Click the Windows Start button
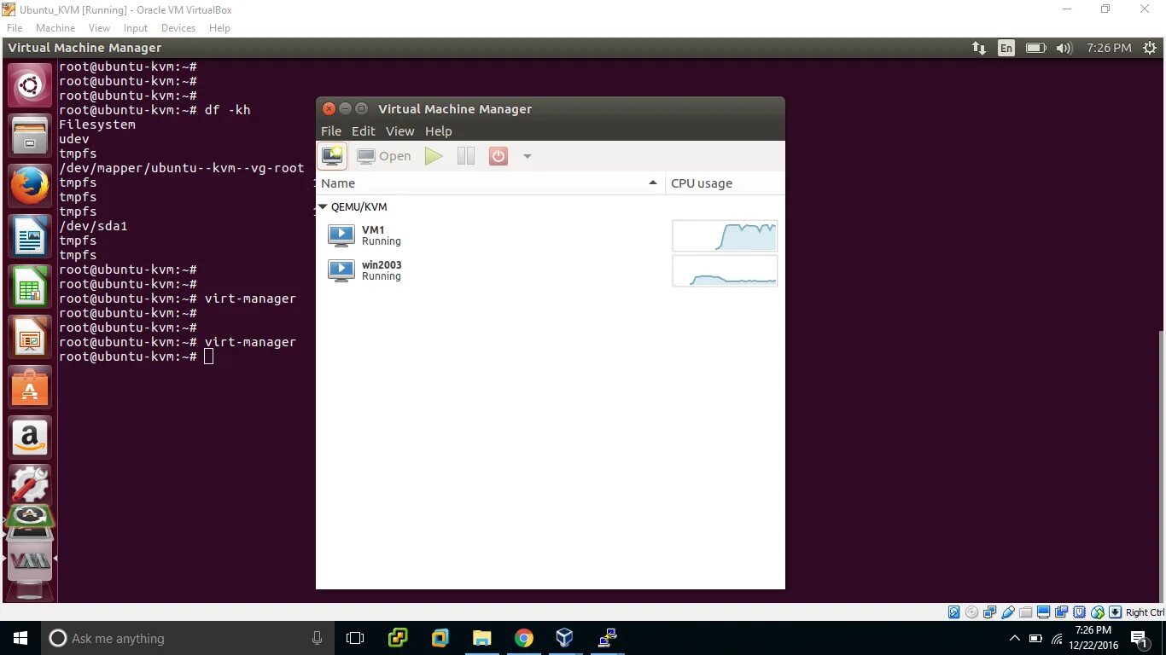The width and height of the screenshot is (1166, 655). pos(20,638)
